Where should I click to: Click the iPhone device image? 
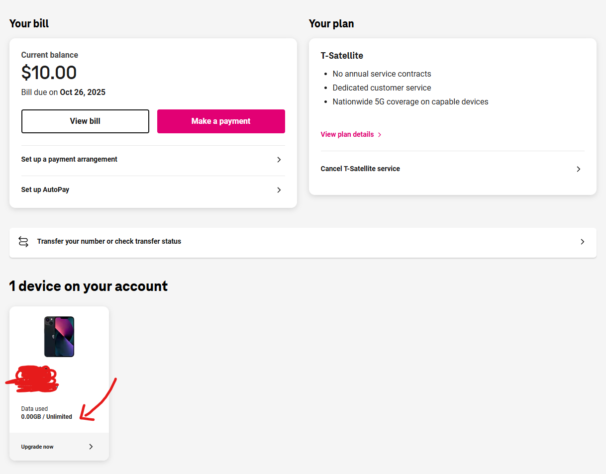click(59, 337)
